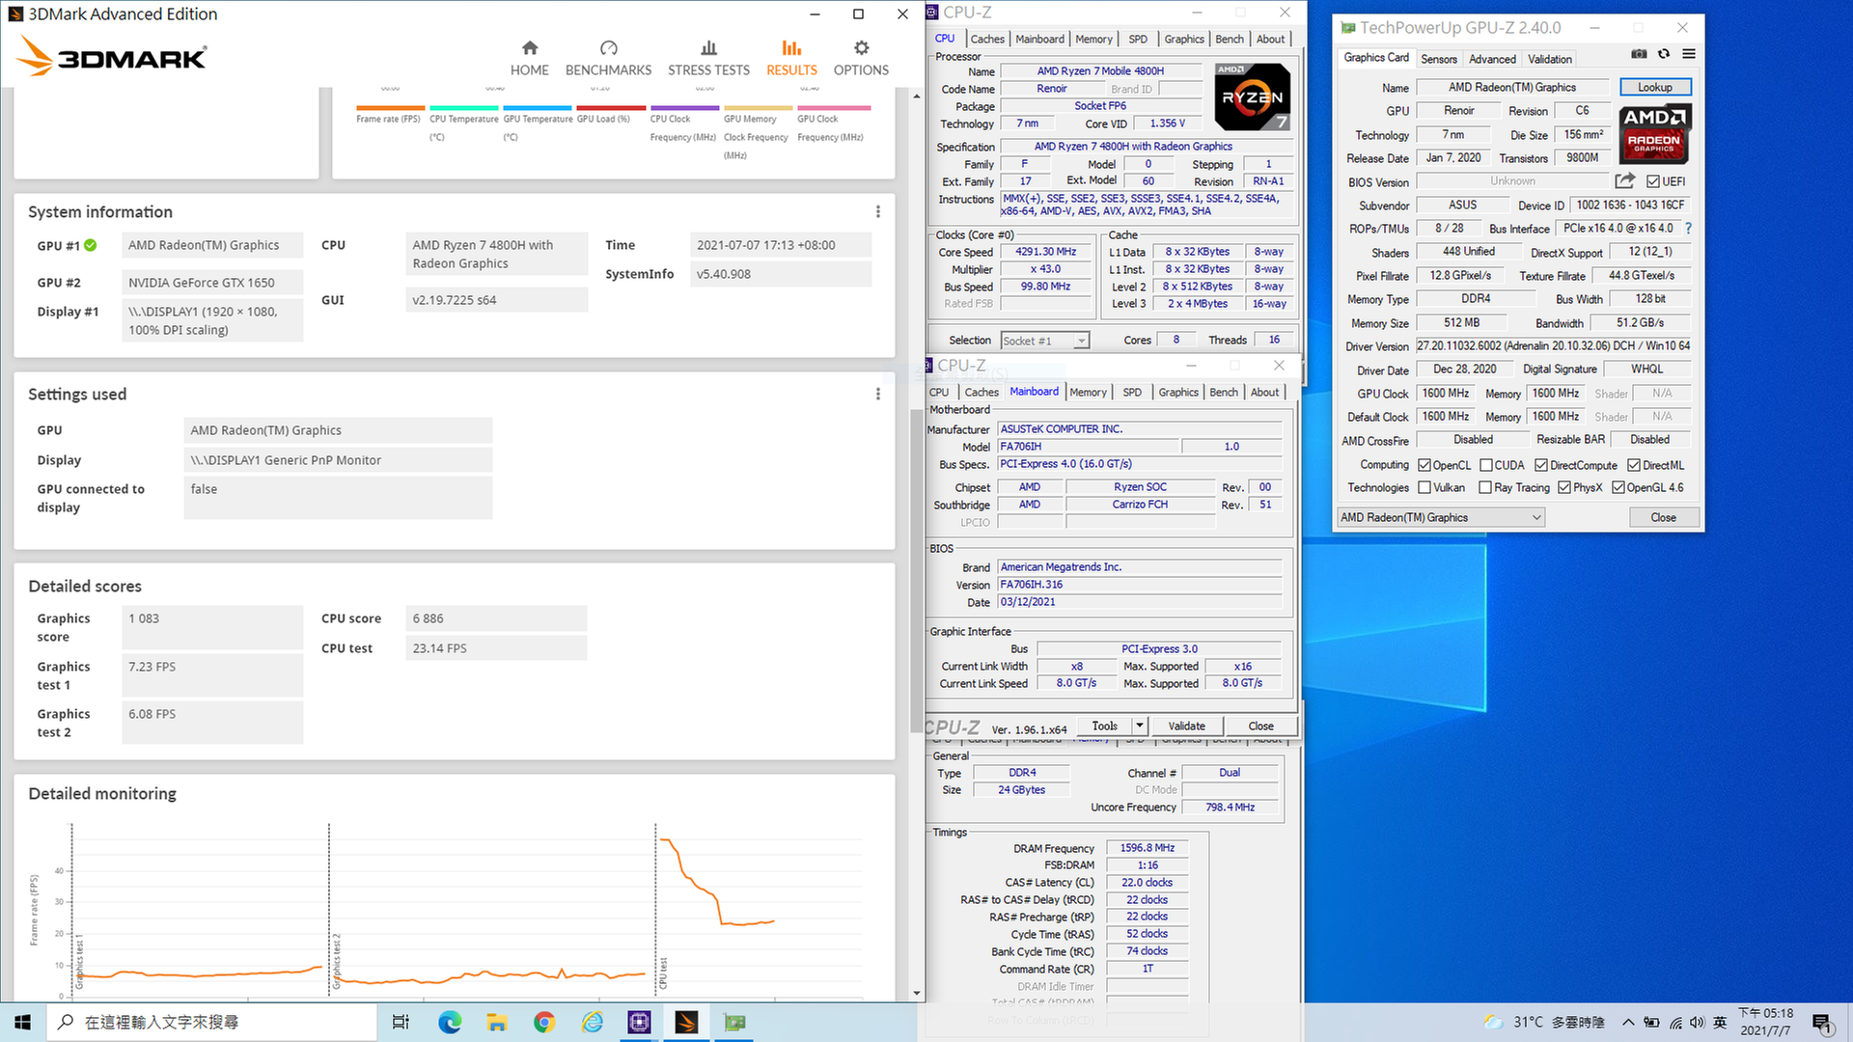Click the GPU #2 NVIDIA GeForce GTX 1650 field
The image size is (1853, 1042).
point(212,283)
